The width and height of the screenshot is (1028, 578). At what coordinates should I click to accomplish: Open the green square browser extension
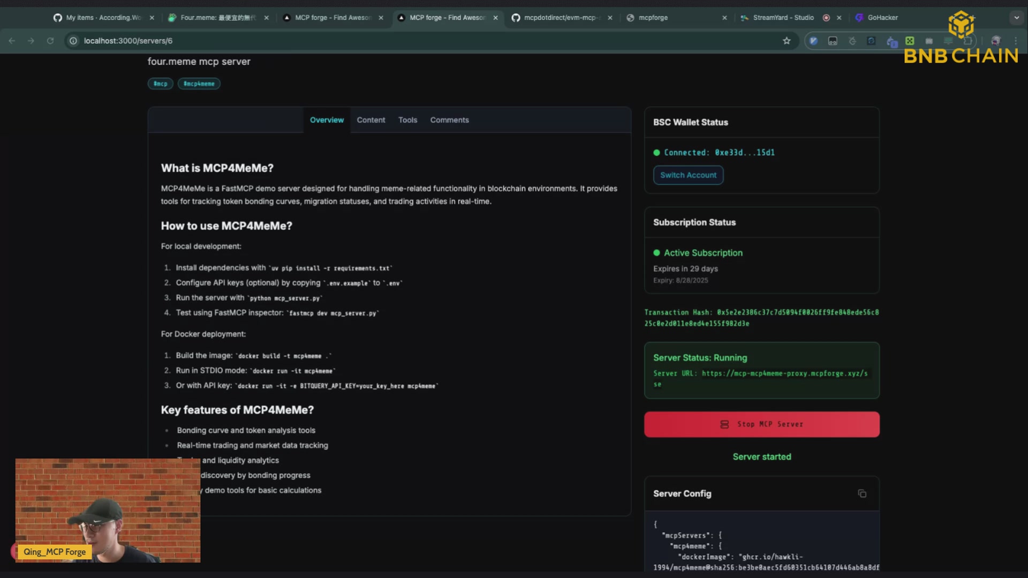pyautogui.click(x=910, y=41)
